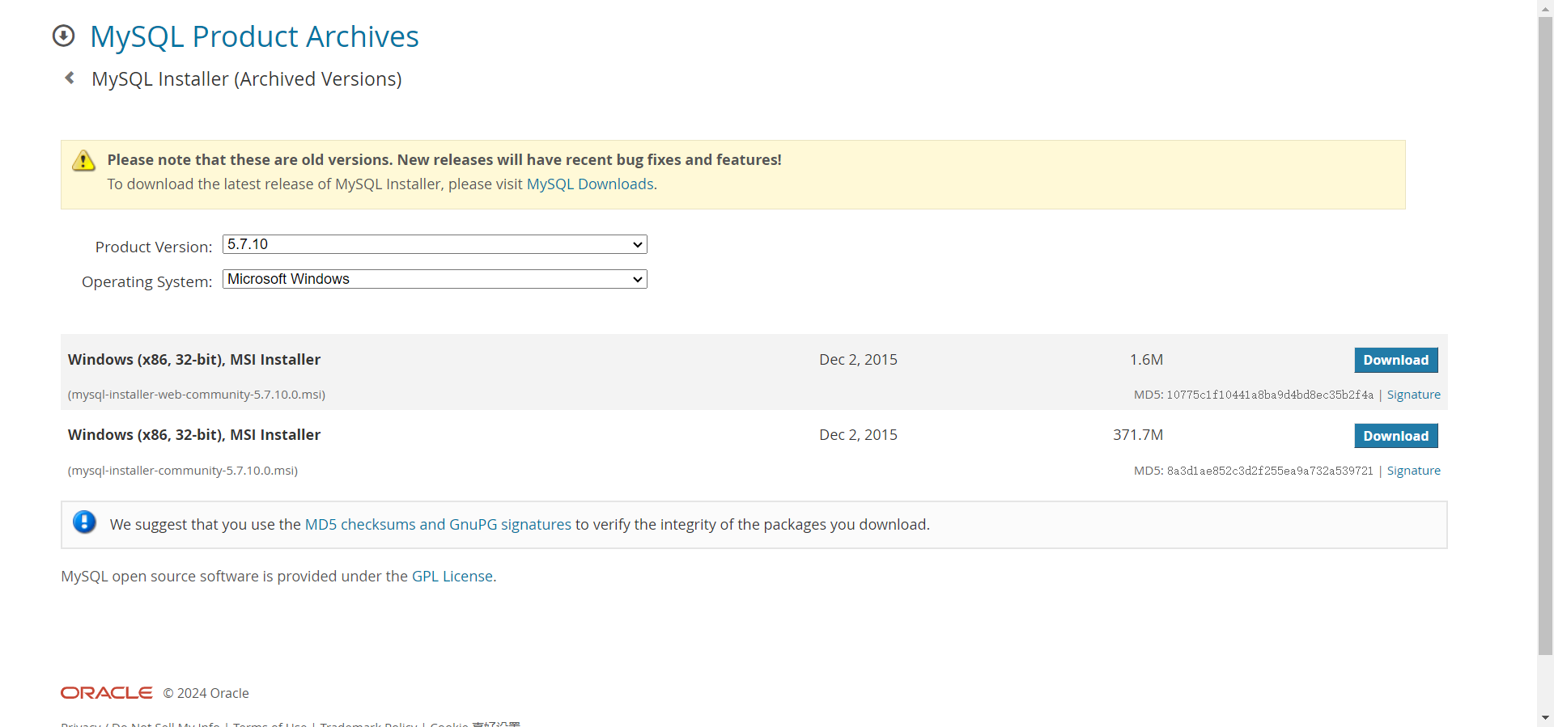Expand the Operating System dropdown
This screenshot has height=727, width=1554.
435,279
